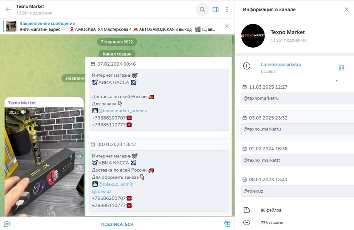Open the three-dot more options menu
Screen dimensions: 354x230
pos(227,9)
